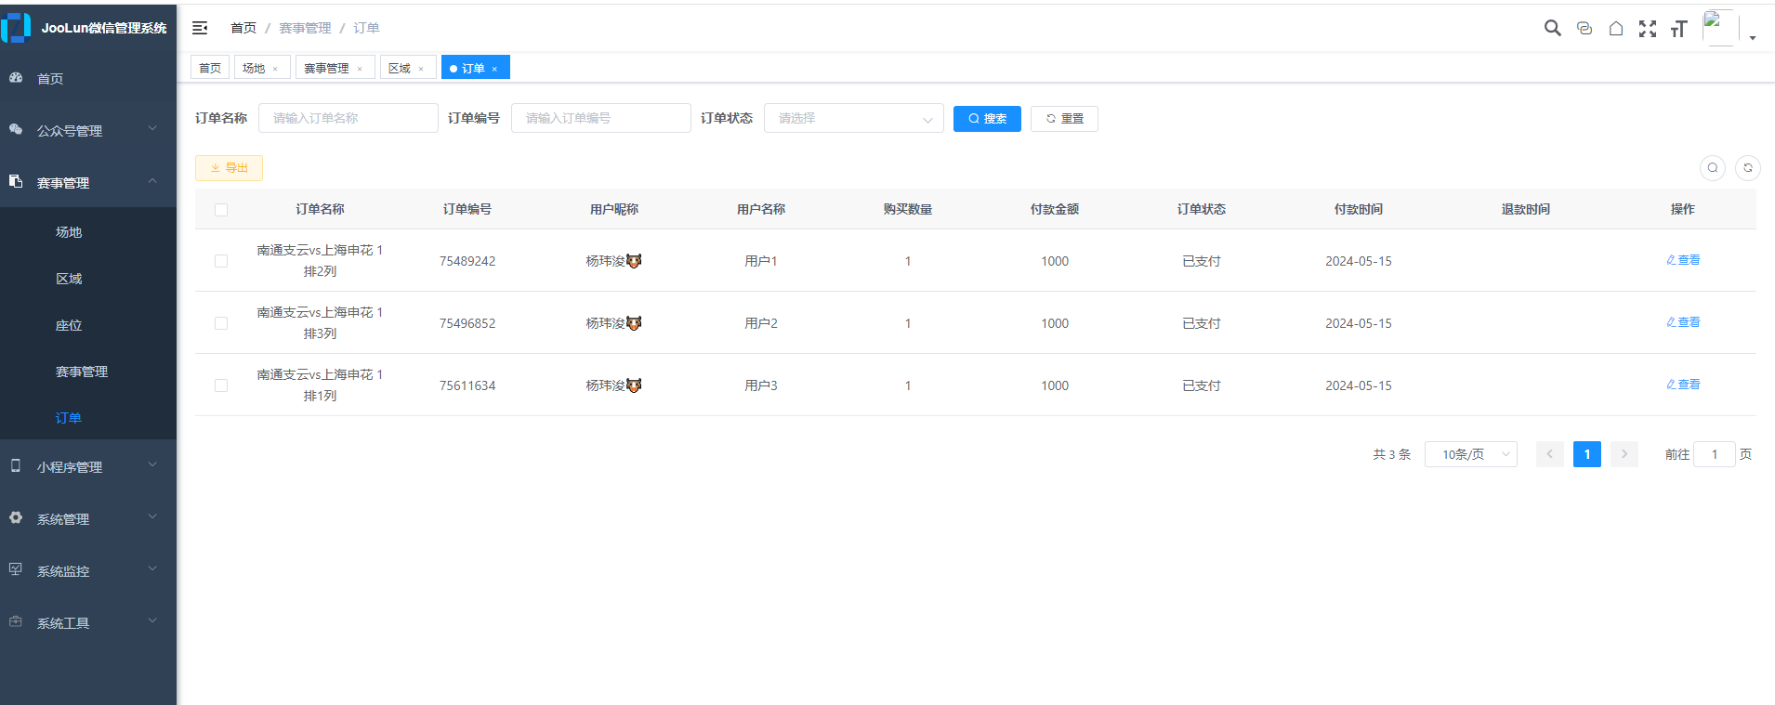Click the blue 搜索 button
This screenshot has height=705, width=1775.
pyautogui.click(x=987, y=119)
